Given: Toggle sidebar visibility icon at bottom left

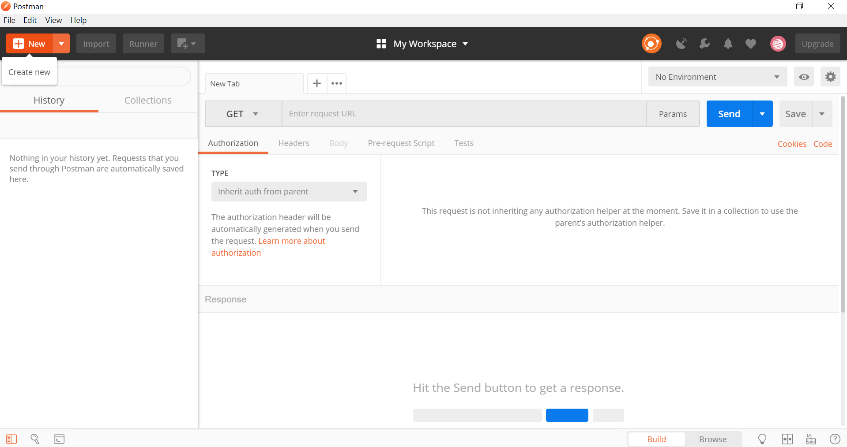Looking at the screenshot, I should click(x=11, y=439).
